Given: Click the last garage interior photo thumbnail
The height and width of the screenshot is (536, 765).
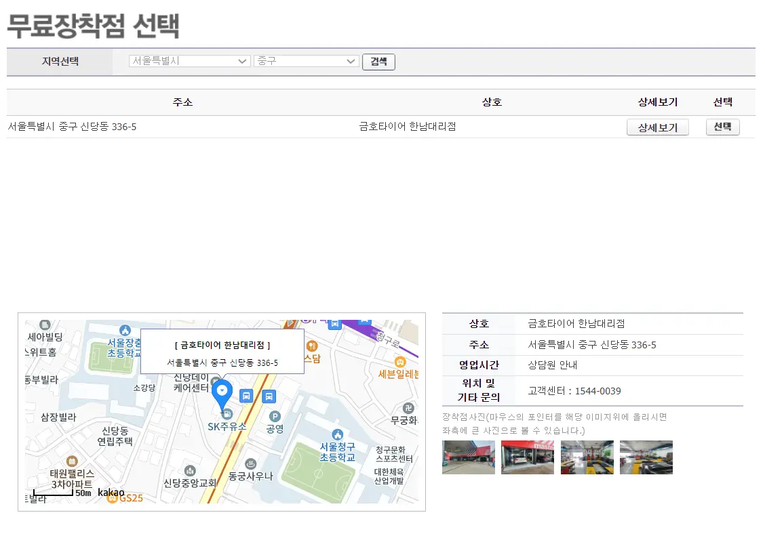Looking at the screenshot, I should [646, 457].
